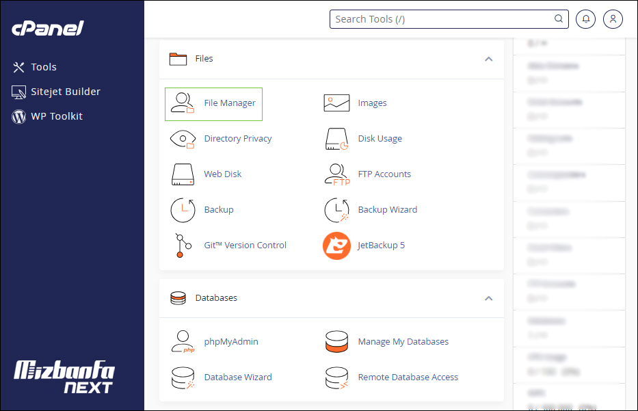
Task: Open the phpMyAdmin icon
Action: [x=183, y=341]
